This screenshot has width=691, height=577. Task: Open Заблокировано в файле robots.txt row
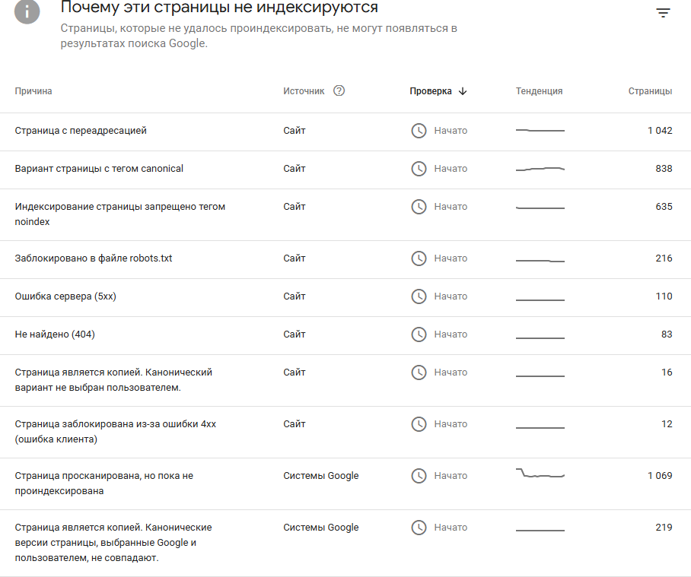click(x=94, y=258)
